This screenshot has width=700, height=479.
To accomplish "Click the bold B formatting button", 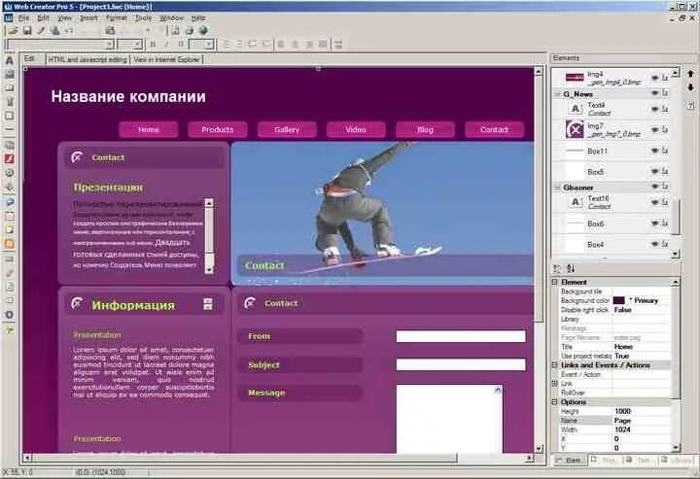I will point(154,45).
